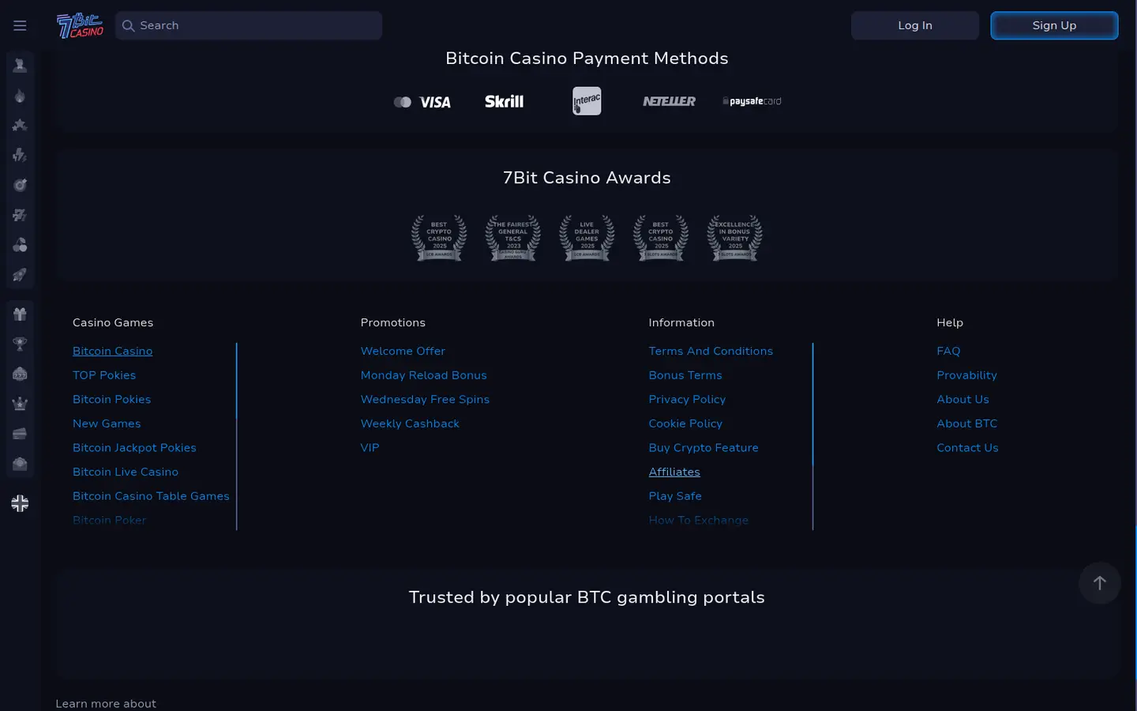Open the Bitcoin Pokies link
The image size is (1137, 711).
[112, 400]
